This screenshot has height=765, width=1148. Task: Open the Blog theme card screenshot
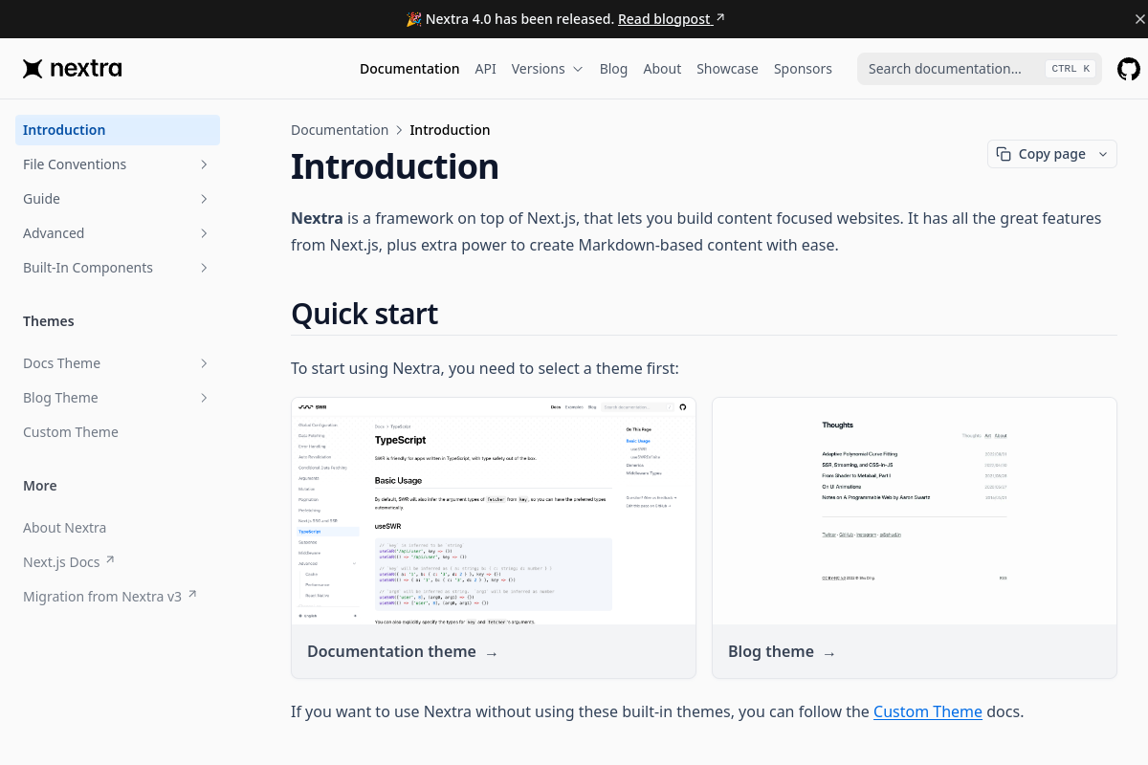[915, 512]
